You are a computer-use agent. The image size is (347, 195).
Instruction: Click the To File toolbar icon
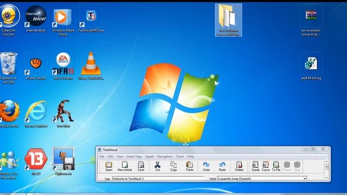tap(276, 166)
